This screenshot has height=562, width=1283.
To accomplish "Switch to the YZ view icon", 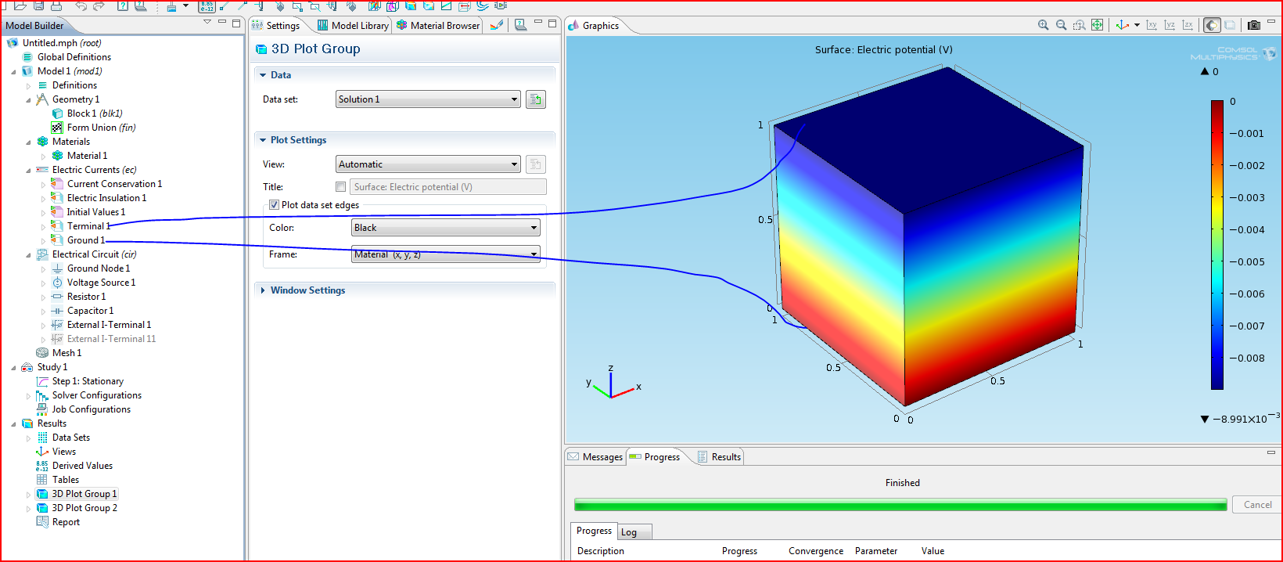I will (1170, 25).
